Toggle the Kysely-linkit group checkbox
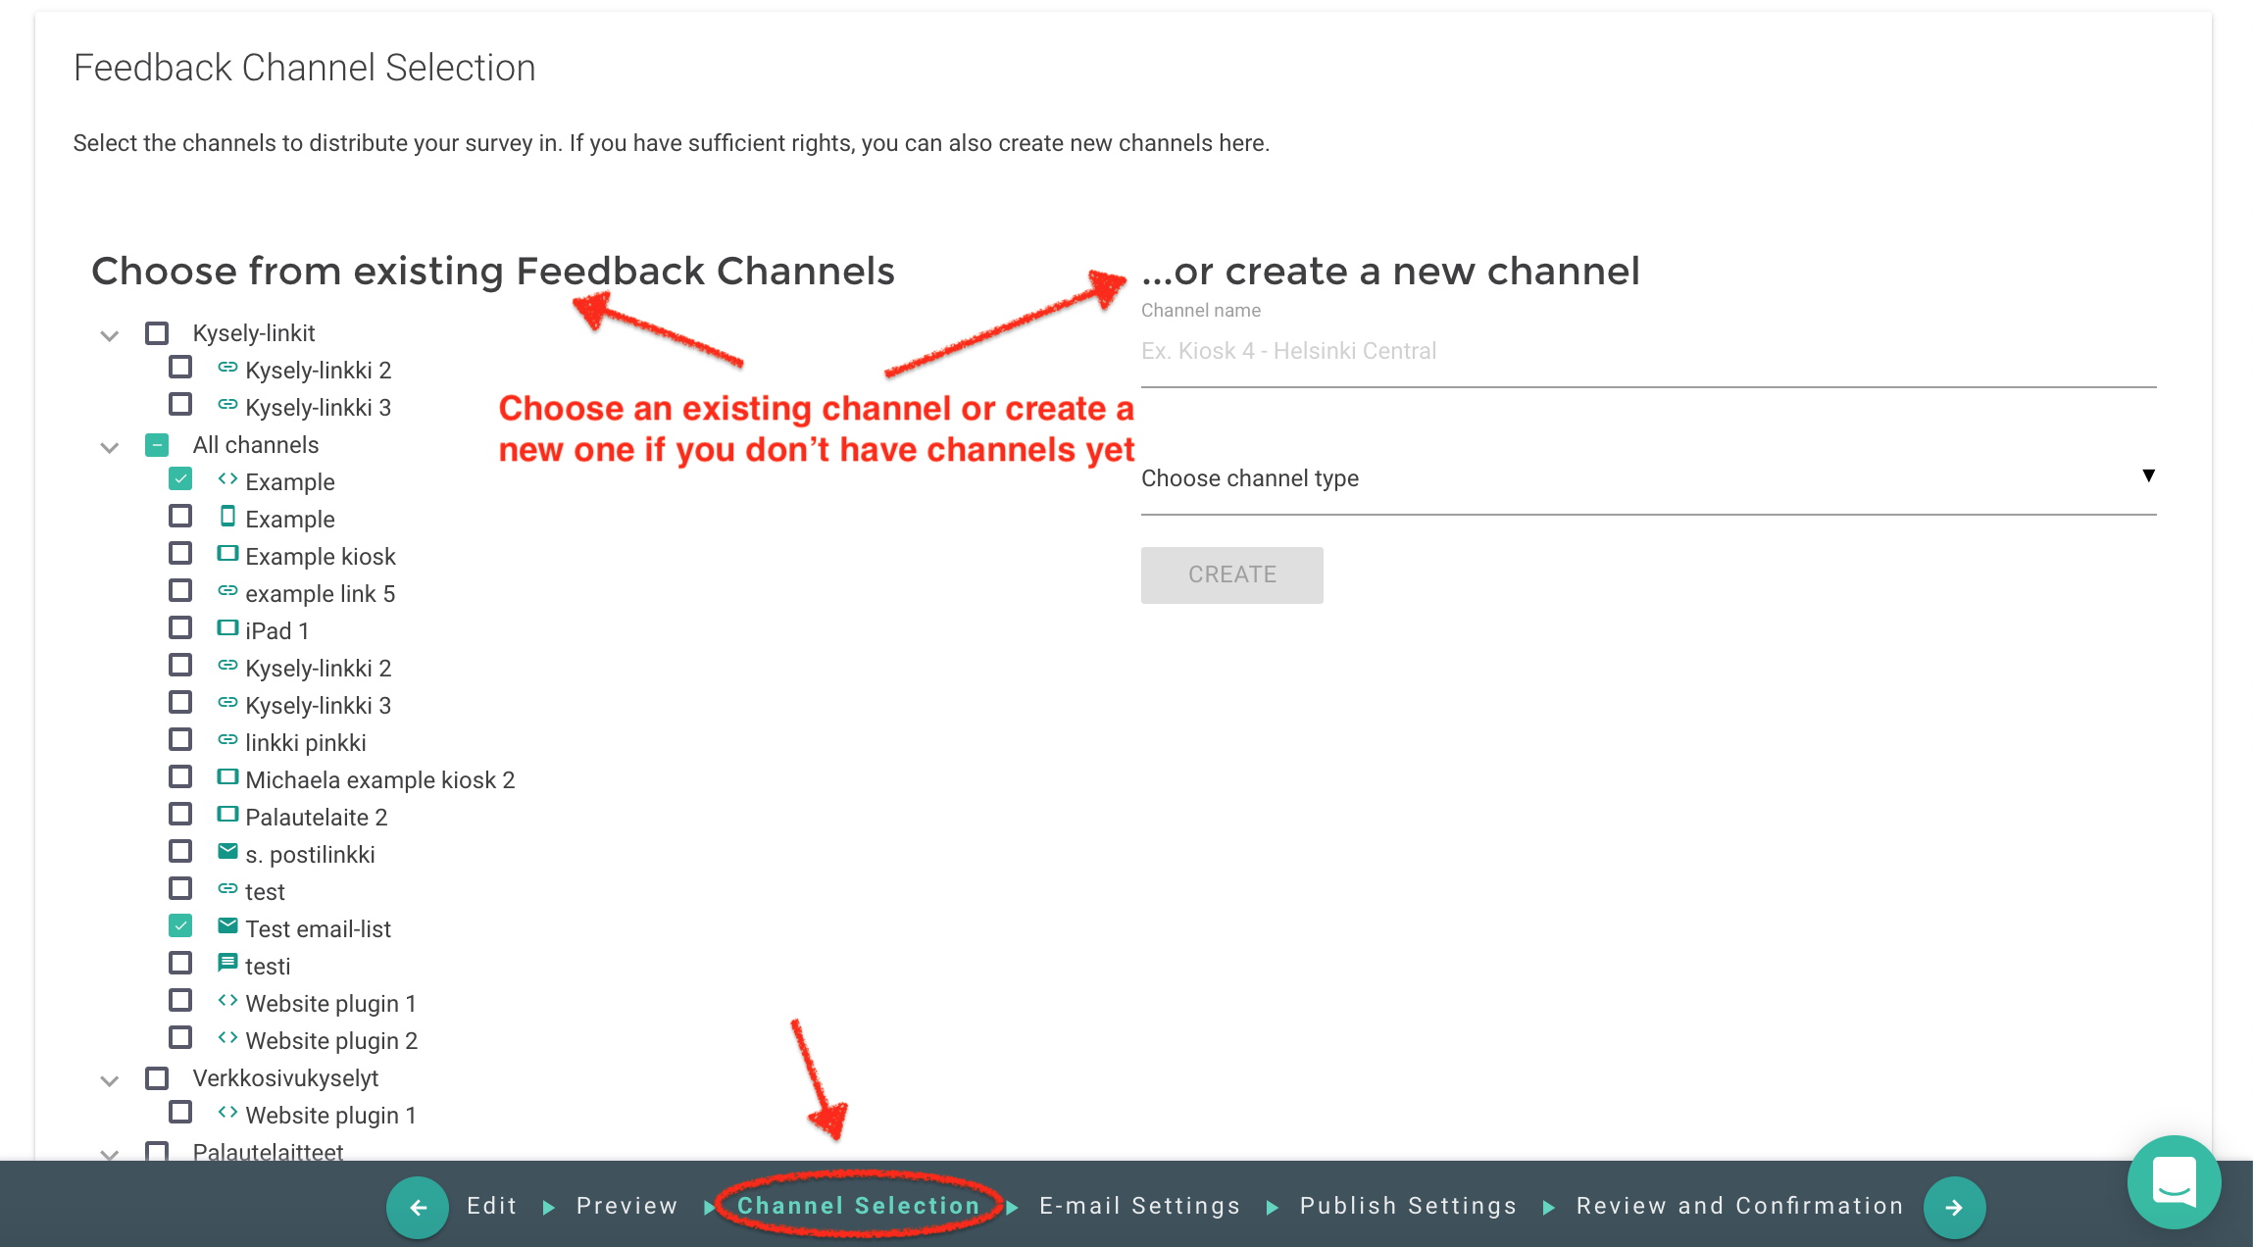Screen dimensions: 2253x1247 [x=157, y=333]
